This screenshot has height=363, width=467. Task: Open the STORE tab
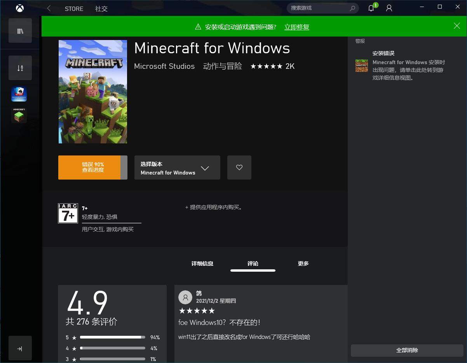tap(74, 9)
